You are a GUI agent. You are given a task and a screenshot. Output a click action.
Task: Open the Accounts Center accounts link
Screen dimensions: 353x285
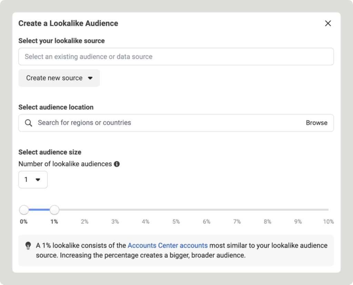pos(168,245)
